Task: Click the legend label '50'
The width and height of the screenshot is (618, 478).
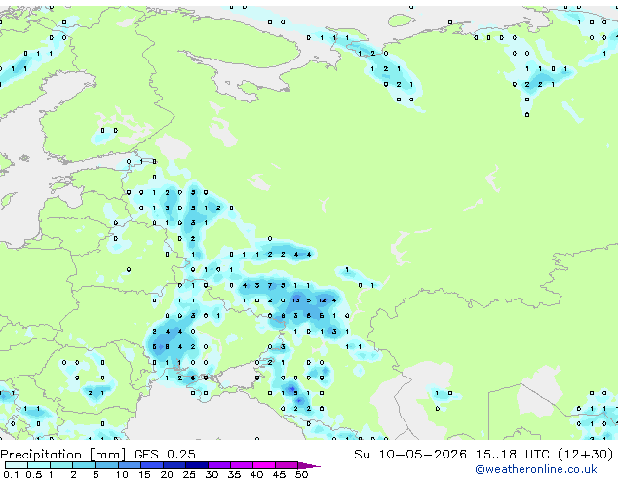Action: 301,474
